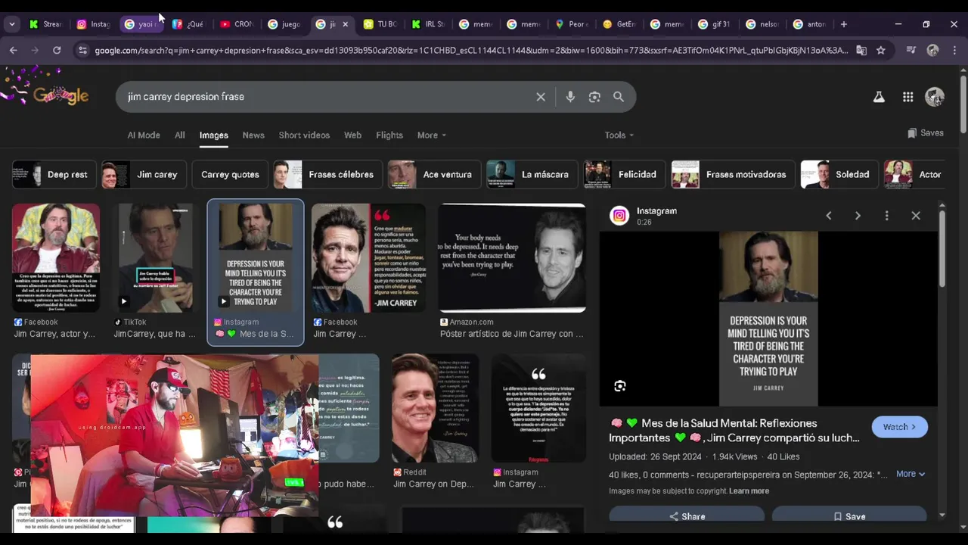Expand the More search filters dropdown
The width and height of the screenshot is (968, 545).
tap(432, 135)
